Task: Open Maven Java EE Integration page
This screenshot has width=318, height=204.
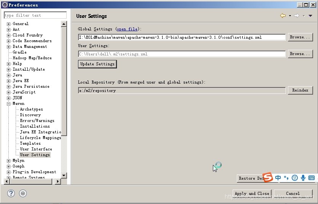Action: point(40,132)
